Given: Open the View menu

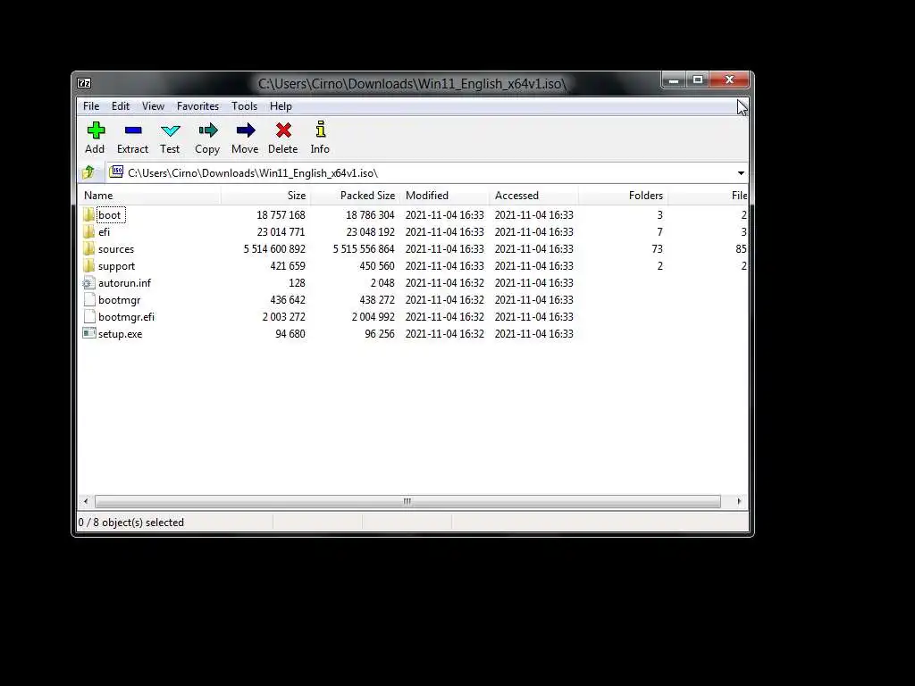Looking at the screenshot, I should click(153, 106).
